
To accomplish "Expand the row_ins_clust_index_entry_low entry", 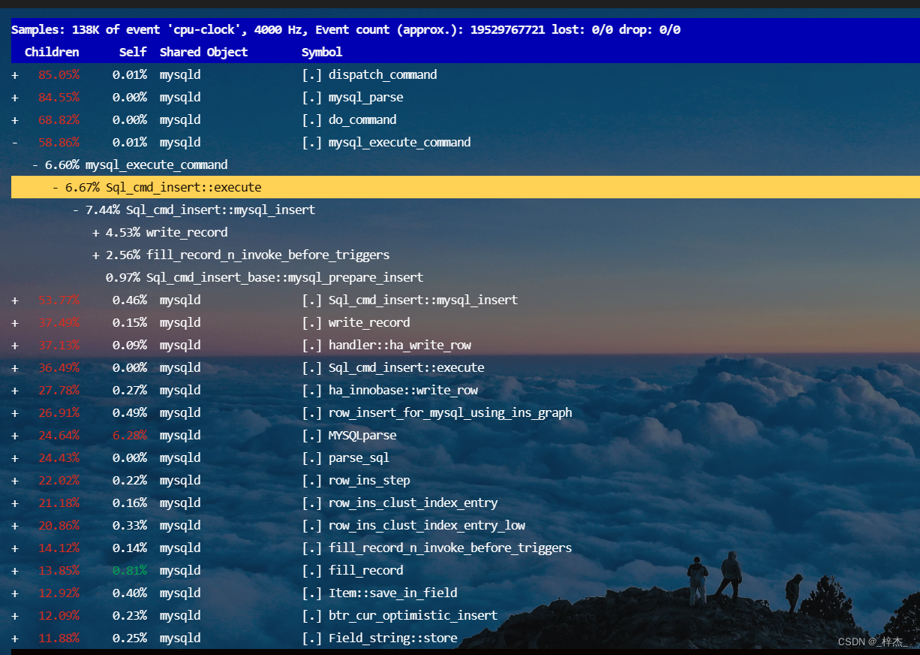I will pyautogui.click(x=14, y=525).
